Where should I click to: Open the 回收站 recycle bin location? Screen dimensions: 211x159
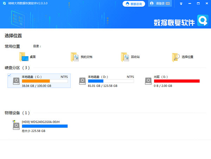click(x=125, y=57)
